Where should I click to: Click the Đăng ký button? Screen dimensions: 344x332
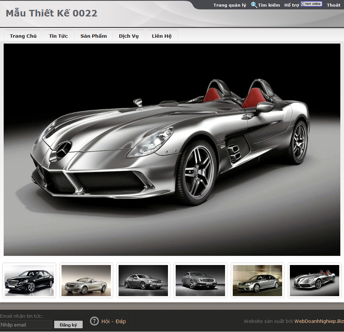pos(68,325)
